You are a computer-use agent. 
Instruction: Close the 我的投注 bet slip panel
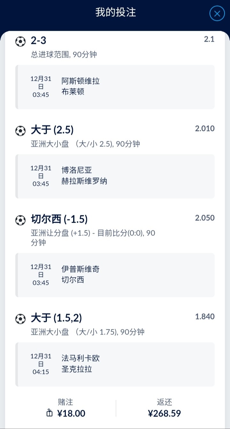point(217,13)
